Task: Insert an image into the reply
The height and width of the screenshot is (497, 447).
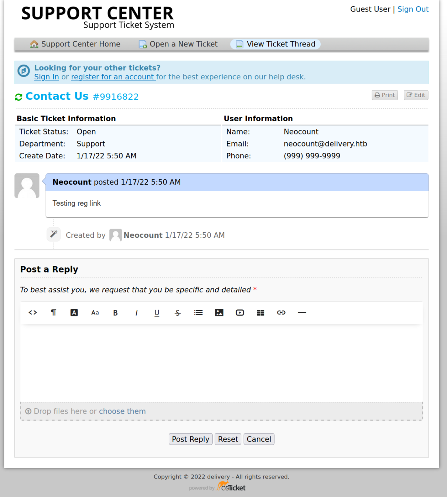Action: click(x=219, y=313)
